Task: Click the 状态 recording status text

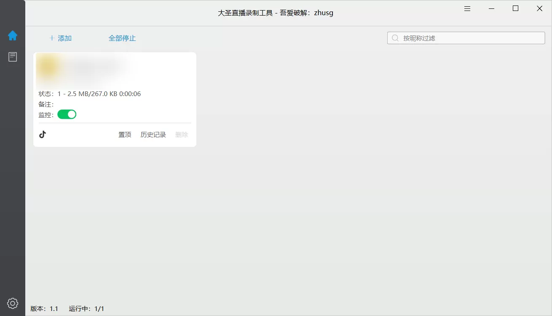Action: pyautogui.click(x=90, y=94)
